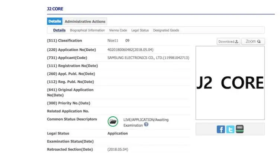Click the bold Legal Status row label

[58, 133]
